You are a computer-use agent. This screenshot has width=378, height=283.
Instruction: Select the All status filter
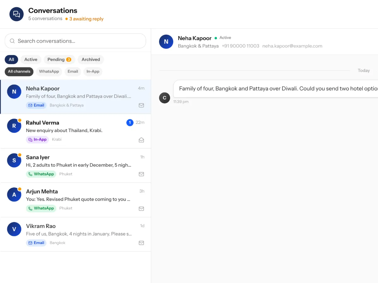point(11,59)
